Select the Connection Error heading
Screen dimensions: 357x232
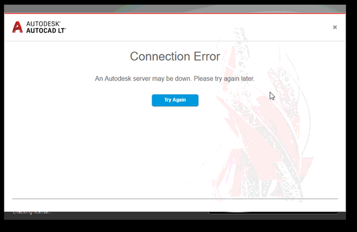pos(175,56)
